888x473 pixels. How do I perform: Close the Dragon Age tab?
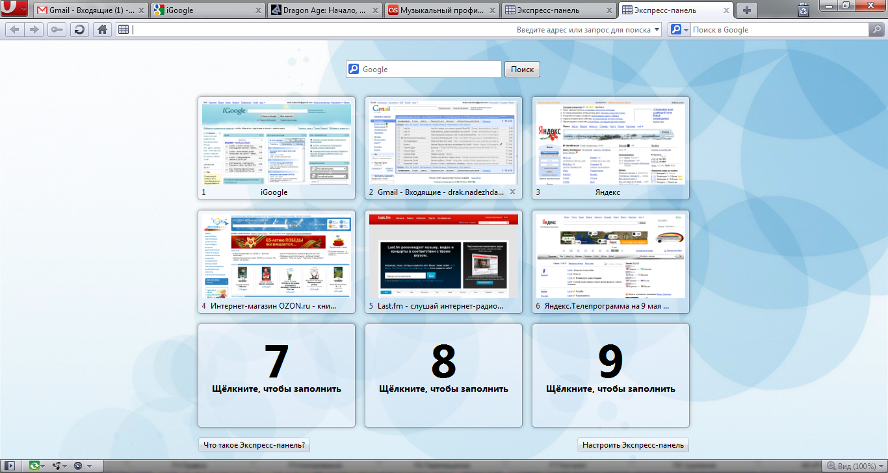click(375, 10)
